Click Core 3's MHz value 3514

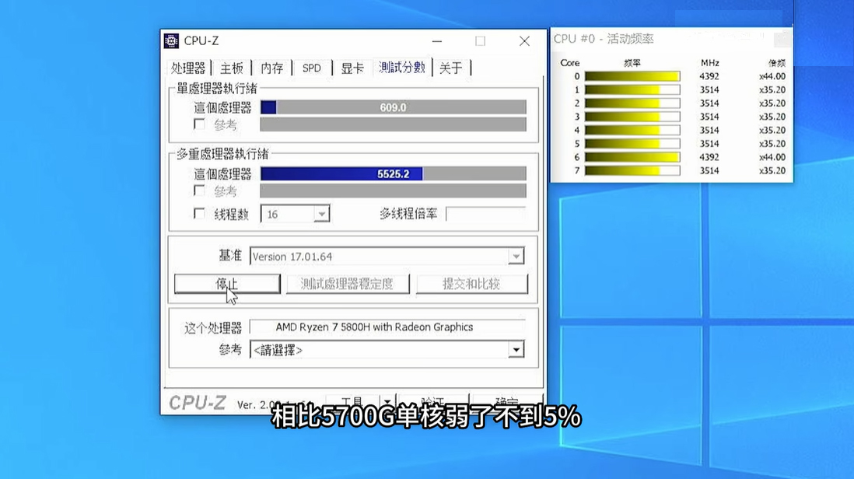709,117
